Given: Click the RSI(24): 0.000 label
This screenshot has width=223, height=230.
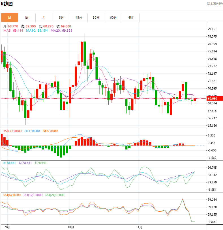Looking at the screenshot, I should coord(55,195).
